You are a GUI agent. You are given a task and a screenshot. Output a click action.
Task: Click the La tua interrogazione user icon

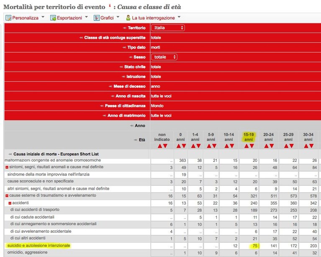coord(128,18)
